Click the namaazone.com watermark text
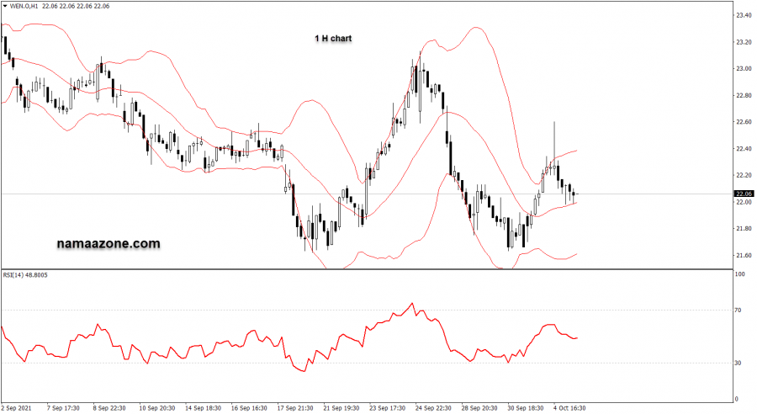Screen dimensions: 757x414 [109, 244]
